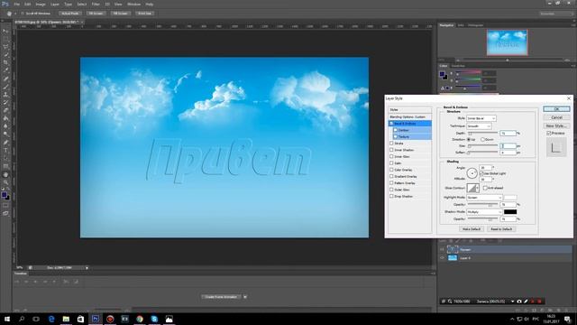Select the Dodge tool

click(x=5, y=135)
